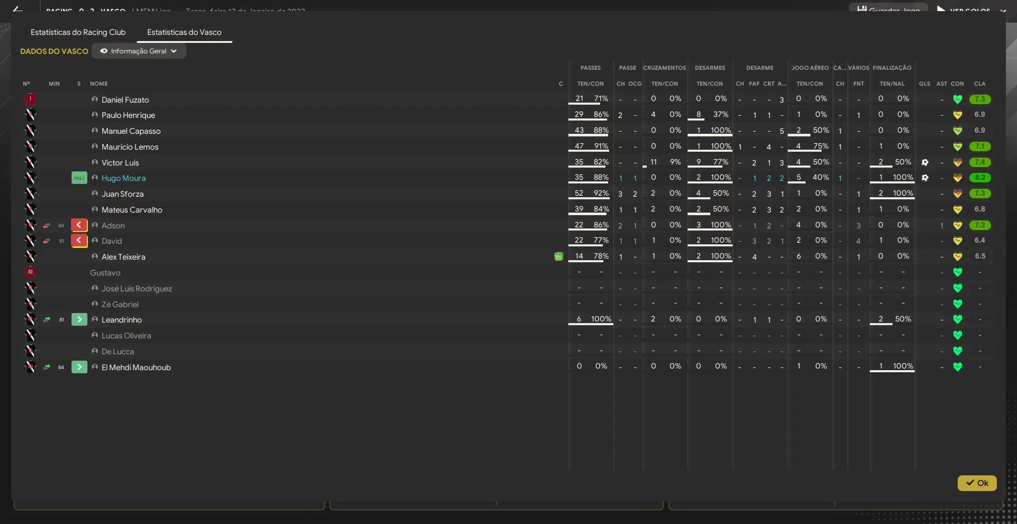The width and height of the screenshot is (1017, 524).
Task: Click David's substituted-off arrow icon
Action: click(79, 241)
